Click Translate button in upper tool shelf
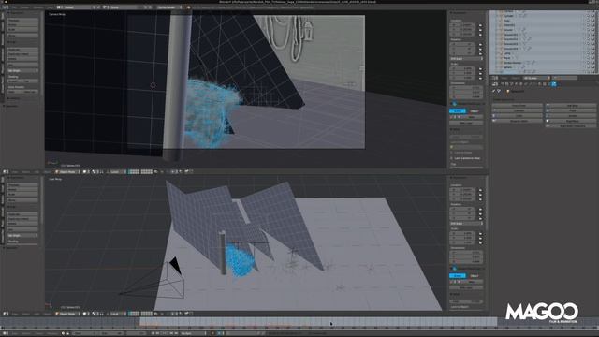 pyautogui.click(x=22, y=20)
